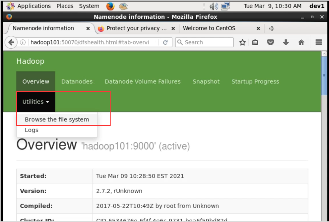This screenshot has width=329, height=222.
Task: Show site information icon in address bar
Action: (23, 42)
